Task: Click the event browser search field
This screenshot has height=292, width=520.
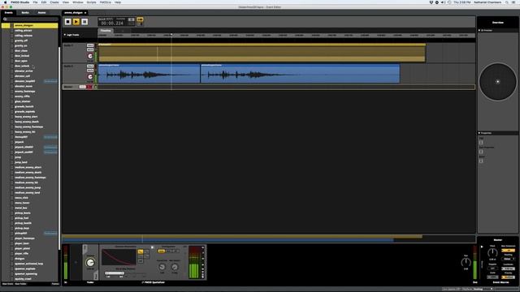Action: [x=30, y=19]
